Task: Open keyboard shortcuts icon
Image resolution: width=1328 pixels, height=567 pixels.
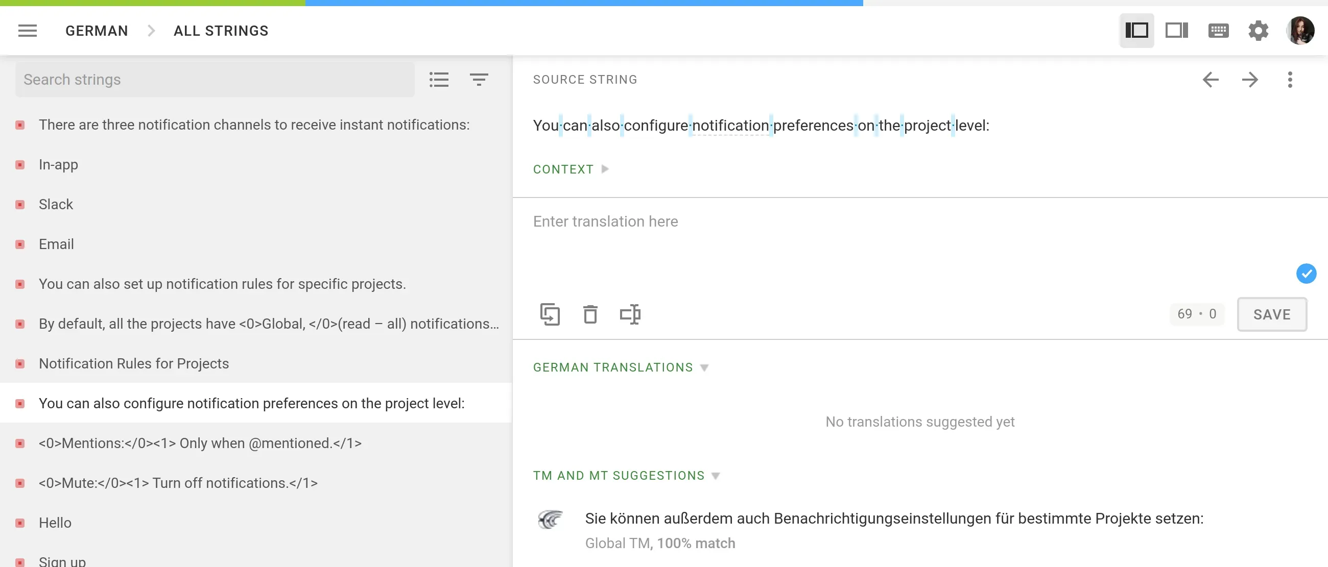Action: pyautogui.click(x=1218, y=31)
